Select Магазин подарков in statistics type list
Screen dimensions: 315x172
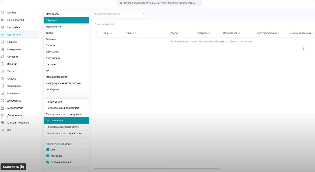pos(66,77)
